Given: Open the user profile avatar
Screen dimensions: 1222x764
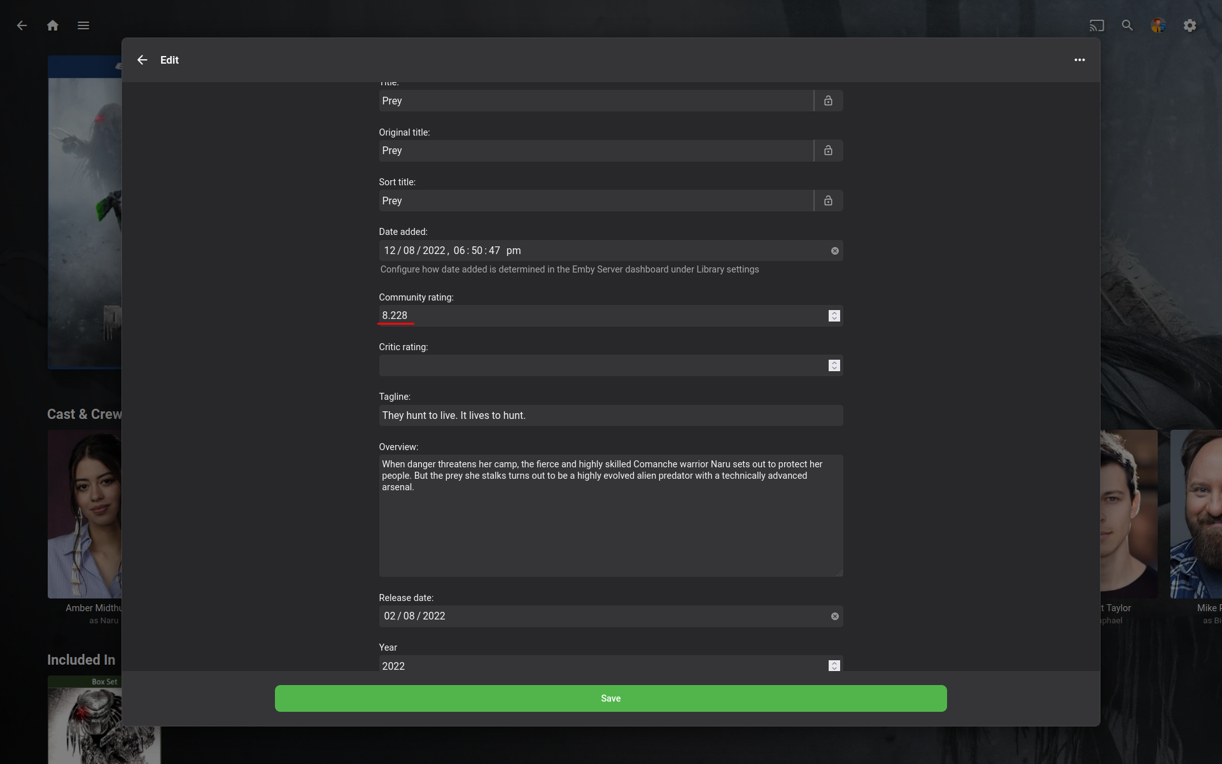Looking at the screenshot, I should (1158, 25).
